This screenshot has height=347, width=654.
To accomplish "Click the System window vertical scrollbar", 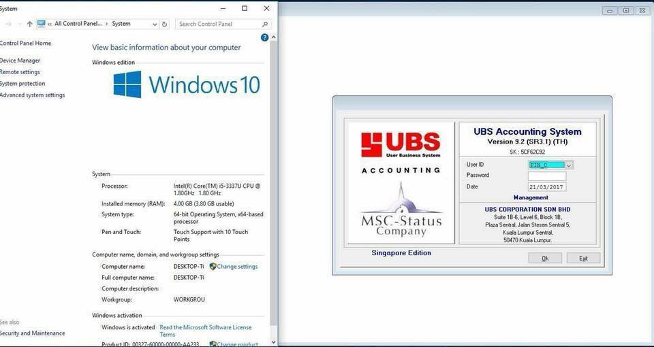I will point(274,183).
